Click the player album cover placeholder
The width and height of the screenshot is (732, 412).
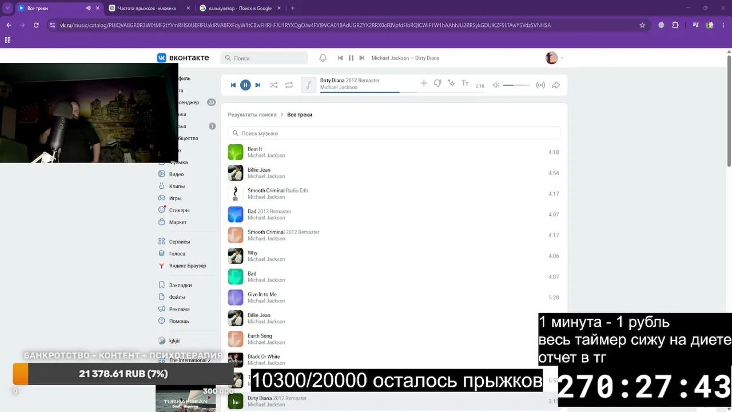[309, 85]
